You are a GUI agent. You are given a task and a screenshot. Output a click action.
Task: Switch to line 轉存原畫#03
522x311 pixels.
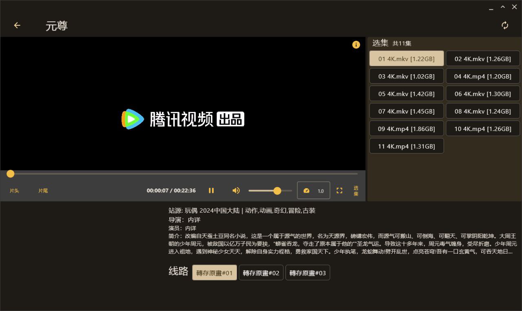(x=307, y=273)
